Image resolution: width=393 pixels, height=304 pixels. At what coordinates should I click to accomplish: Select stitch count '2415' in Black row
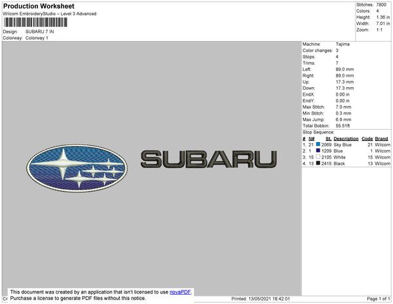(326, 164)
